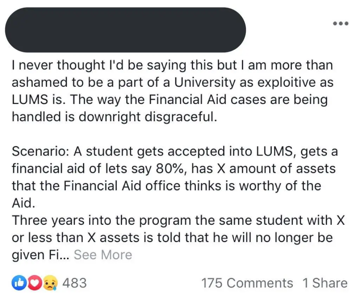Click the line starting "ashamed to be a part"
The width and height of the screenshot is (360, 300).
click(173, 83)
